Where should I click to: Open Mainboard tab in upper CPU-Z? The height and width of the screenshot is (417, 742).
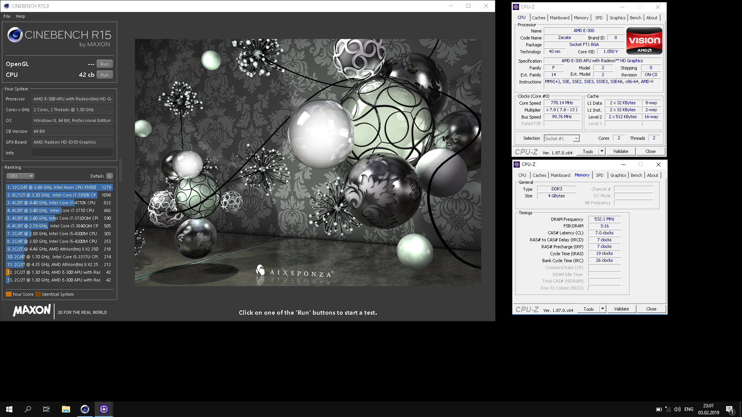click(x=560, y=18)
